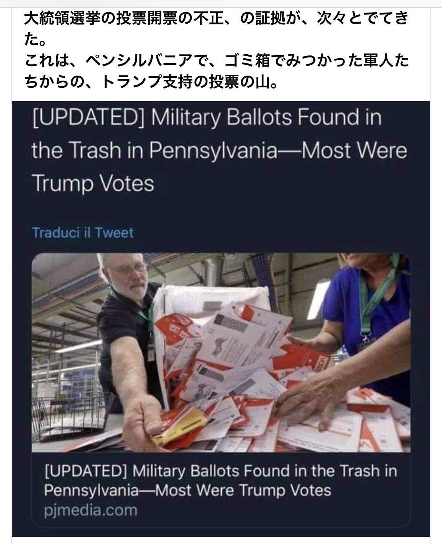Click the Japanese line beginning with これは
Viewport: 442px width, 544px height.
click(216, 61)
